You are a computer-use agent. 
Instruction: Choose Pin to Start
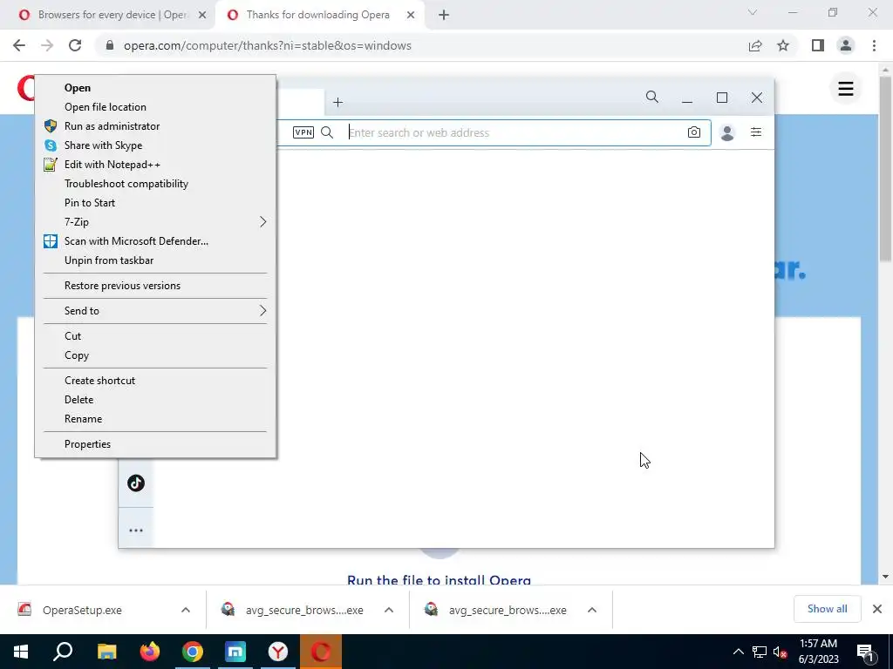coord(155,202)
